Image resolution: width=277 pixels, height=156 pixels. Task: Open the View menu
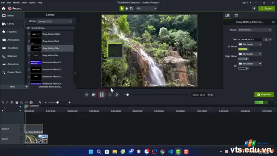pos(24,3)
